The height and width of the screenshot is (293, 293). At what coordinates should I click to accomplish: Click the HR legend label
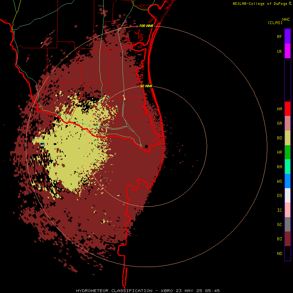tap(279, 152)
